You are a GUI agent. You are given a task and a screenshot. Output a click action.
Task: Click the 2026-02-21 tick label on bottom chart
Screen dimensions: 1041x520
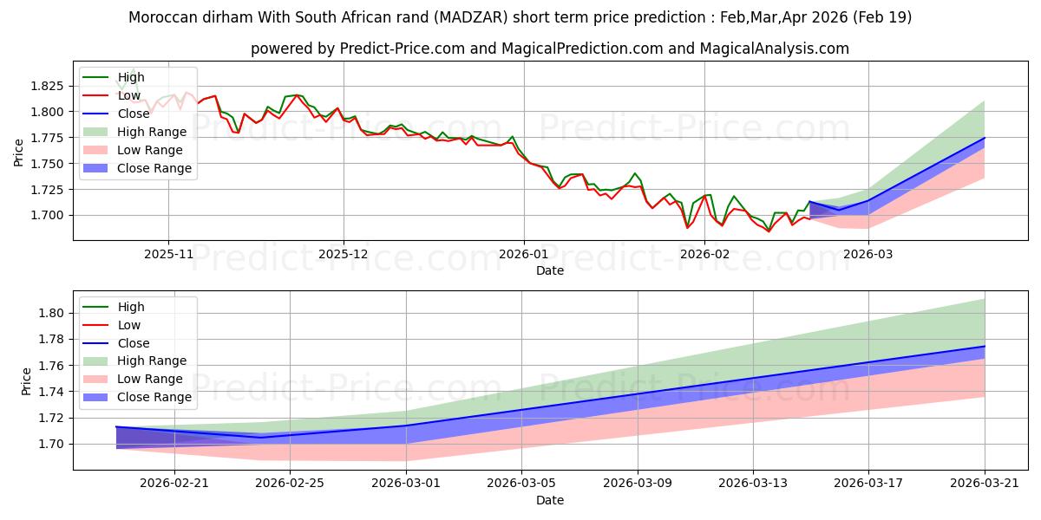click(174, 483)
